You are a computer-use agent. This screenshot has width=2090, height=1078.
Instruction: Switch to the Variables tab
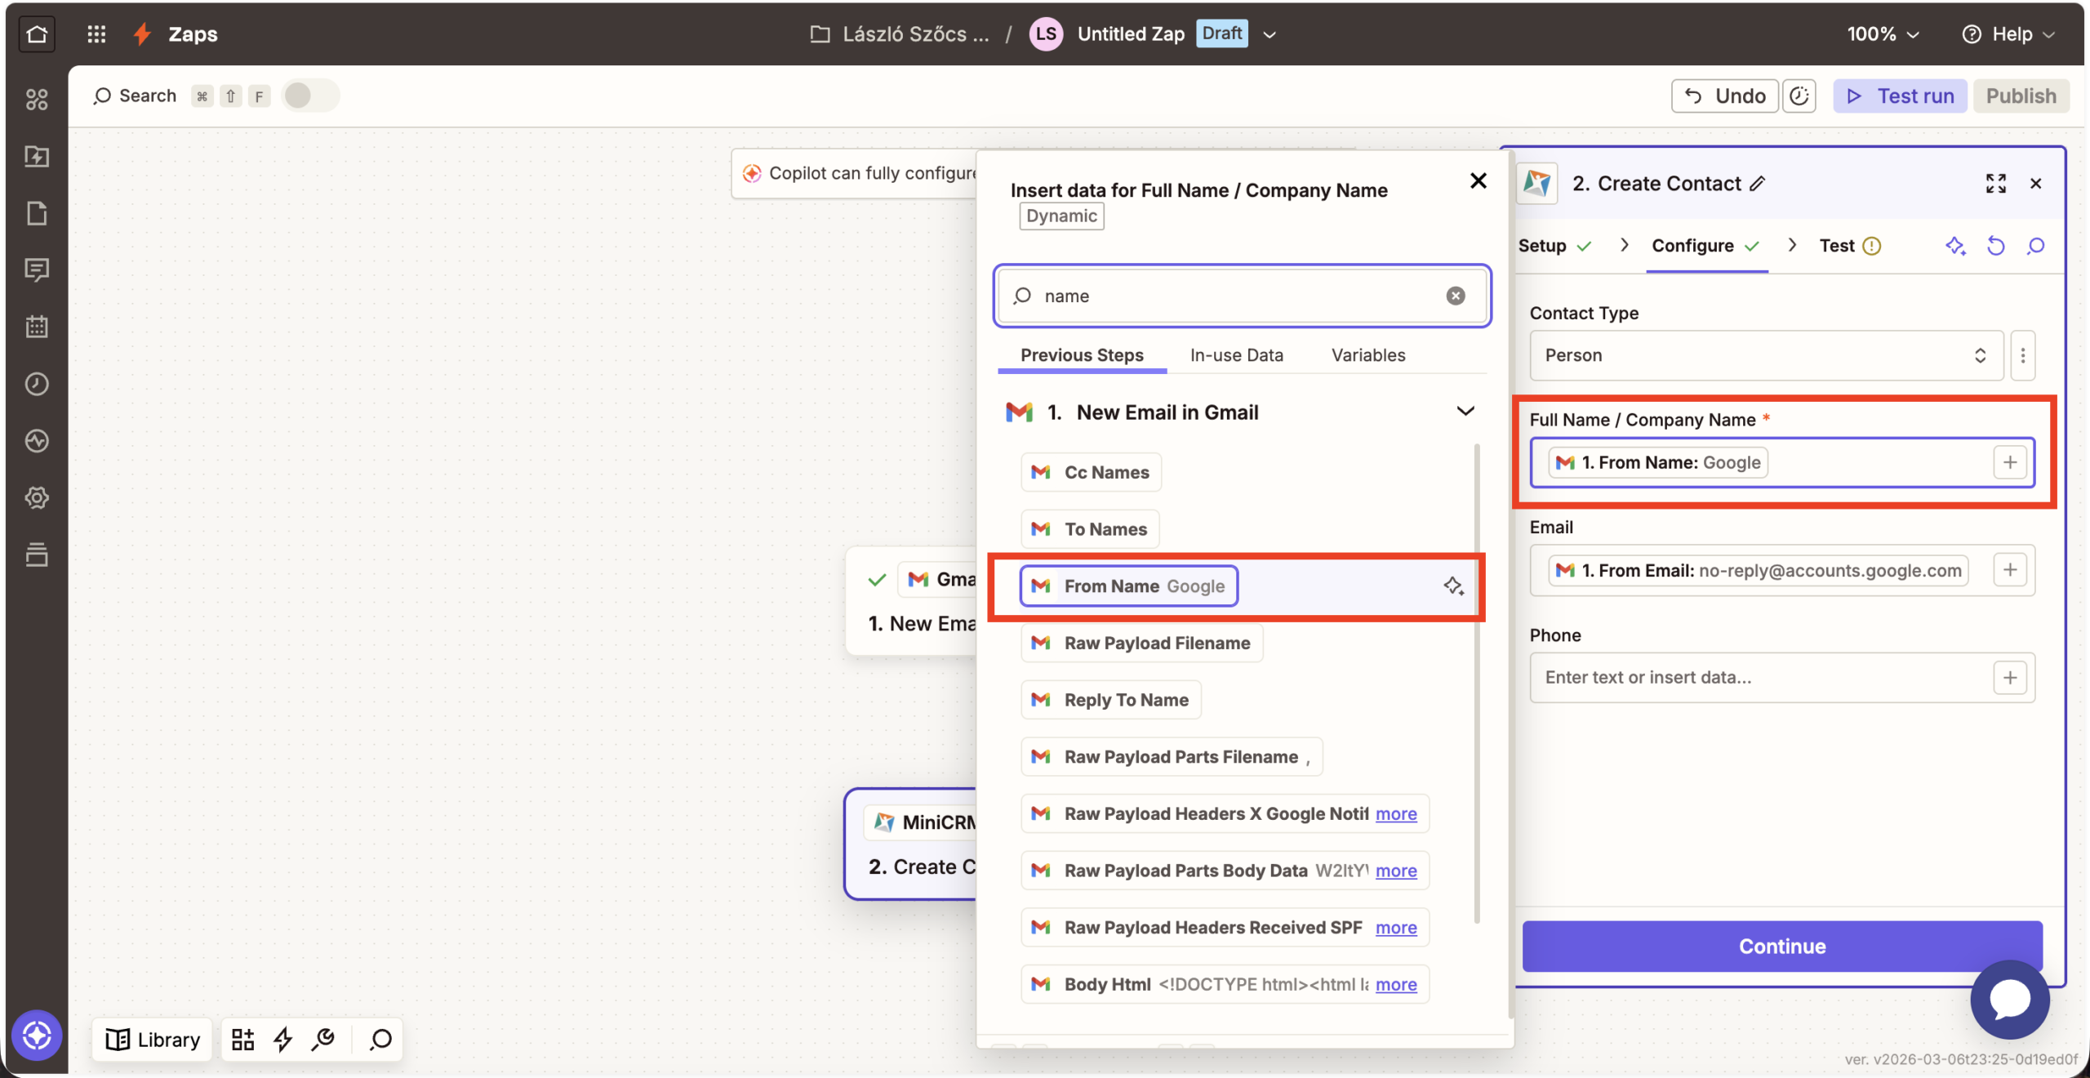1367,355
